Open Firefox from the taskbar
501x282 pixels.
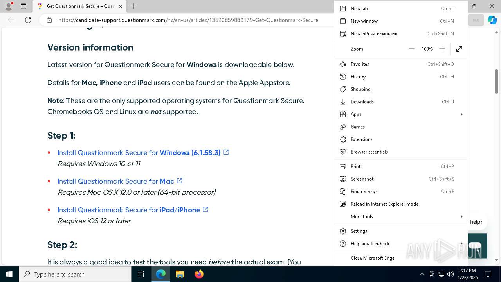199,274
